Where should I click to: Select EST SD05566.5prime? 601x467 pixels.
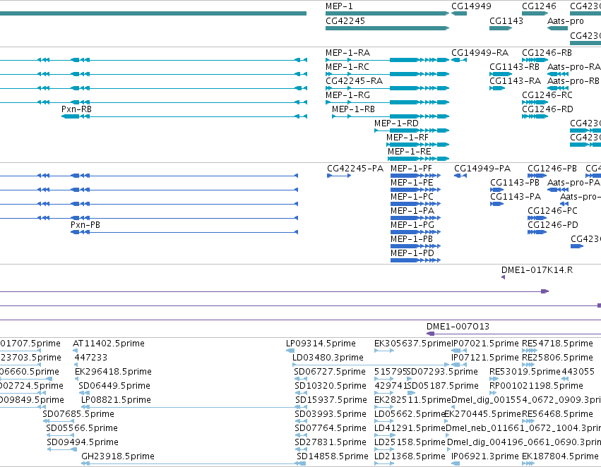pyautogui.click(x=82, y=429)
